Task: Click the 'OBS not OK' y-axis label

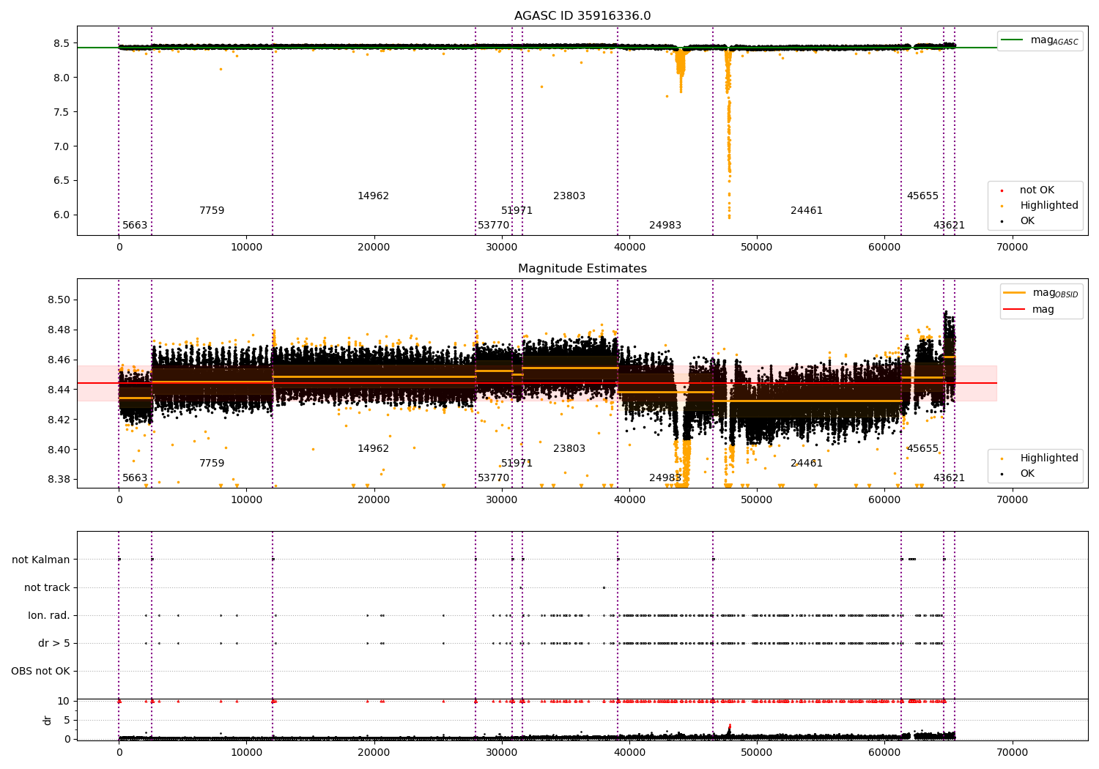Action: coord(40,672)
